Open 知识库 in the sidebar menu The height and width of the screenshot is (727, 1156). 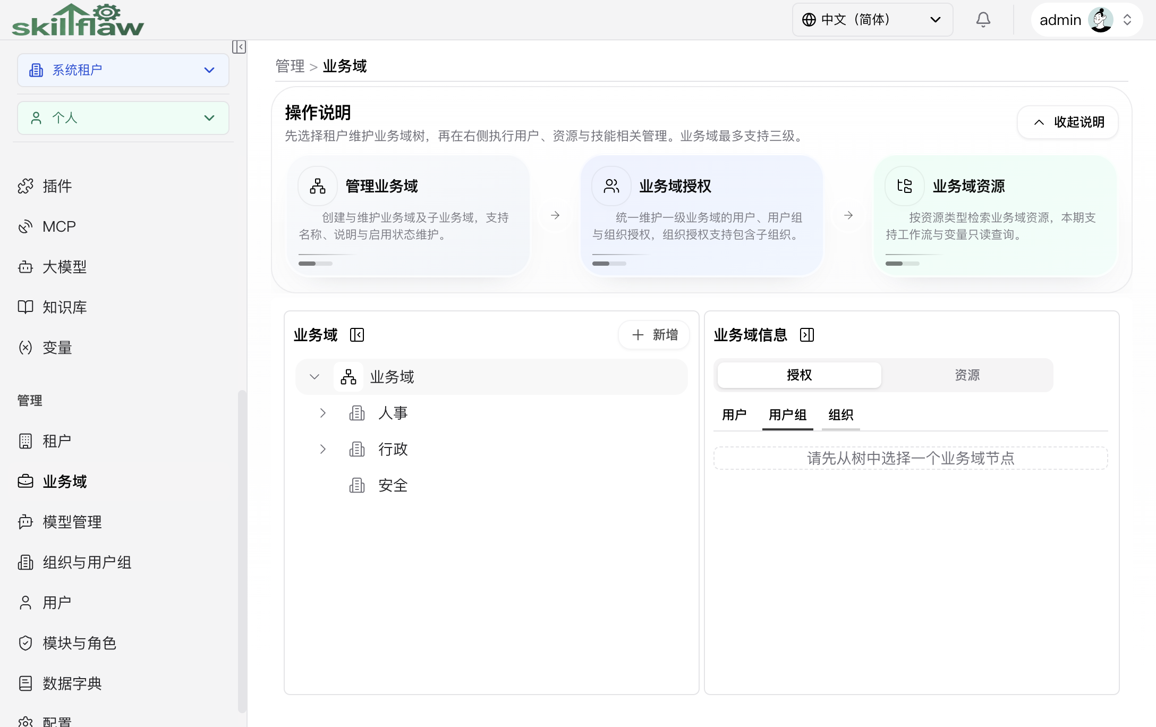65,307
